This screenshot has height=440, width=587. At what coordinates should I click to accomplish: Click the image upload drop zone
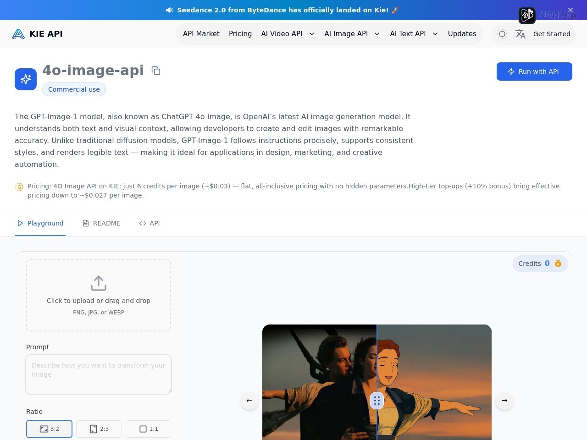pos(99,295)
